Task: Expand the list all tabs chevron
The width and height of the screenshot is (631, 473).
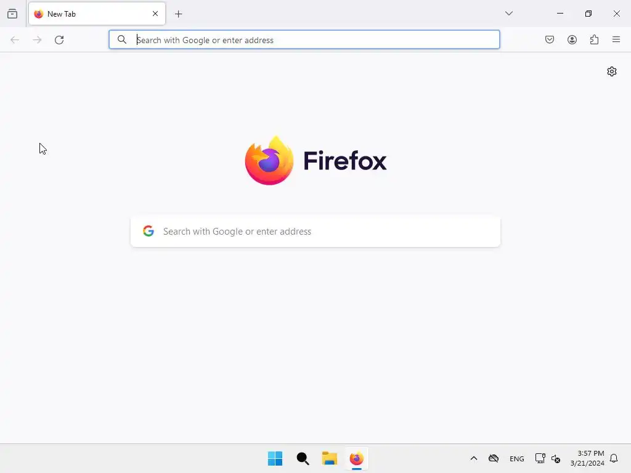Action: pyautogui.click(x=508, y=14)
